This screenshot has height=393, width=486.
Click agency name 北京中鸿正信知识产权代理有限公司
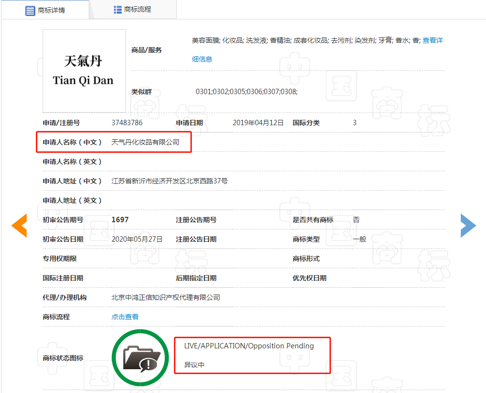tap(166, 297)
